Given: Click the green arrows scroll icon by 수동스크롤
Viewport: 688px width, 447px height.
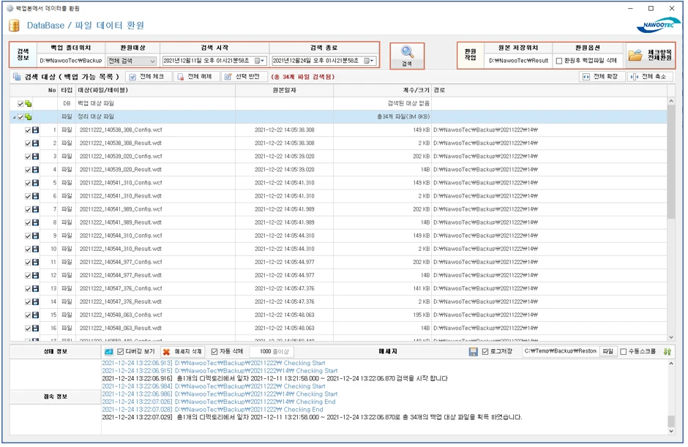Looking at the screenshot, I should 667,352.
